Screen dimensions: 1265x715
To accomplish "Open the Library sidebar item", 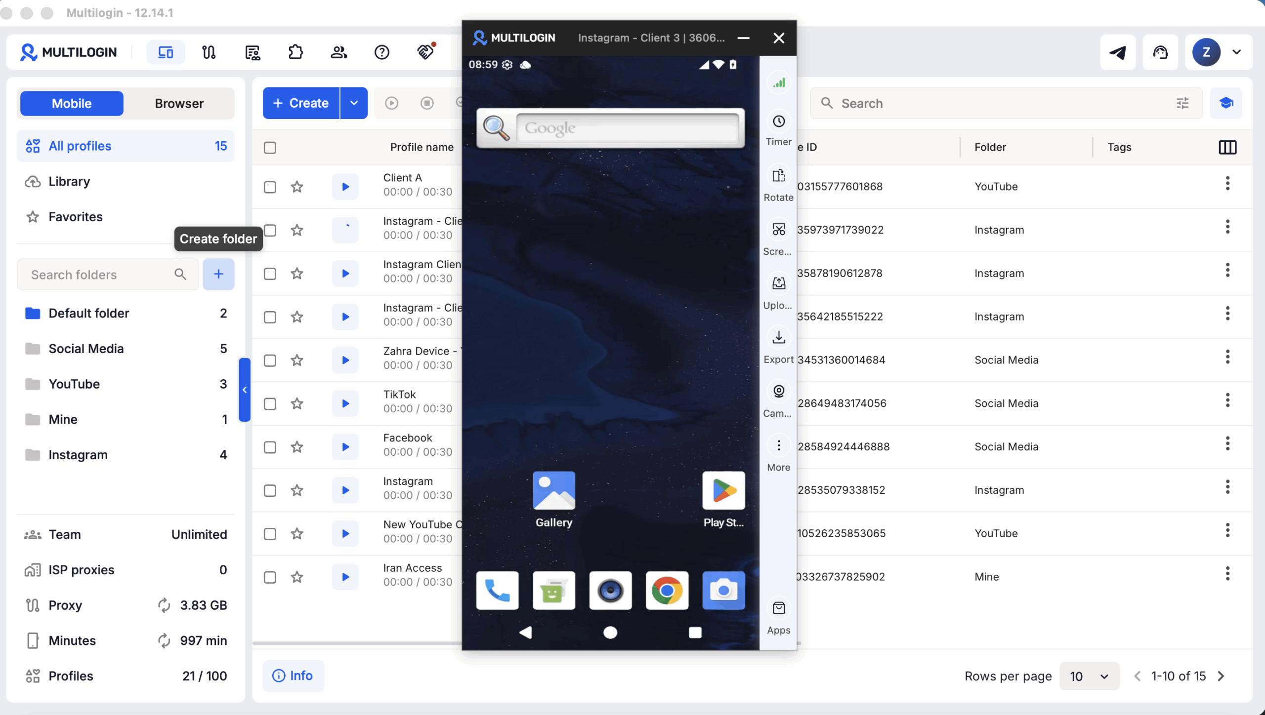I will point(126,181).
